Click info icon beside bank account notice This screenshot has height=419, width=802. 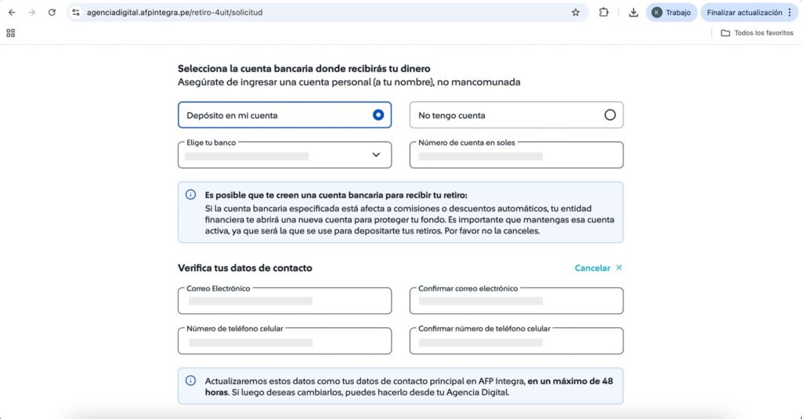click(x=191, y=195)
